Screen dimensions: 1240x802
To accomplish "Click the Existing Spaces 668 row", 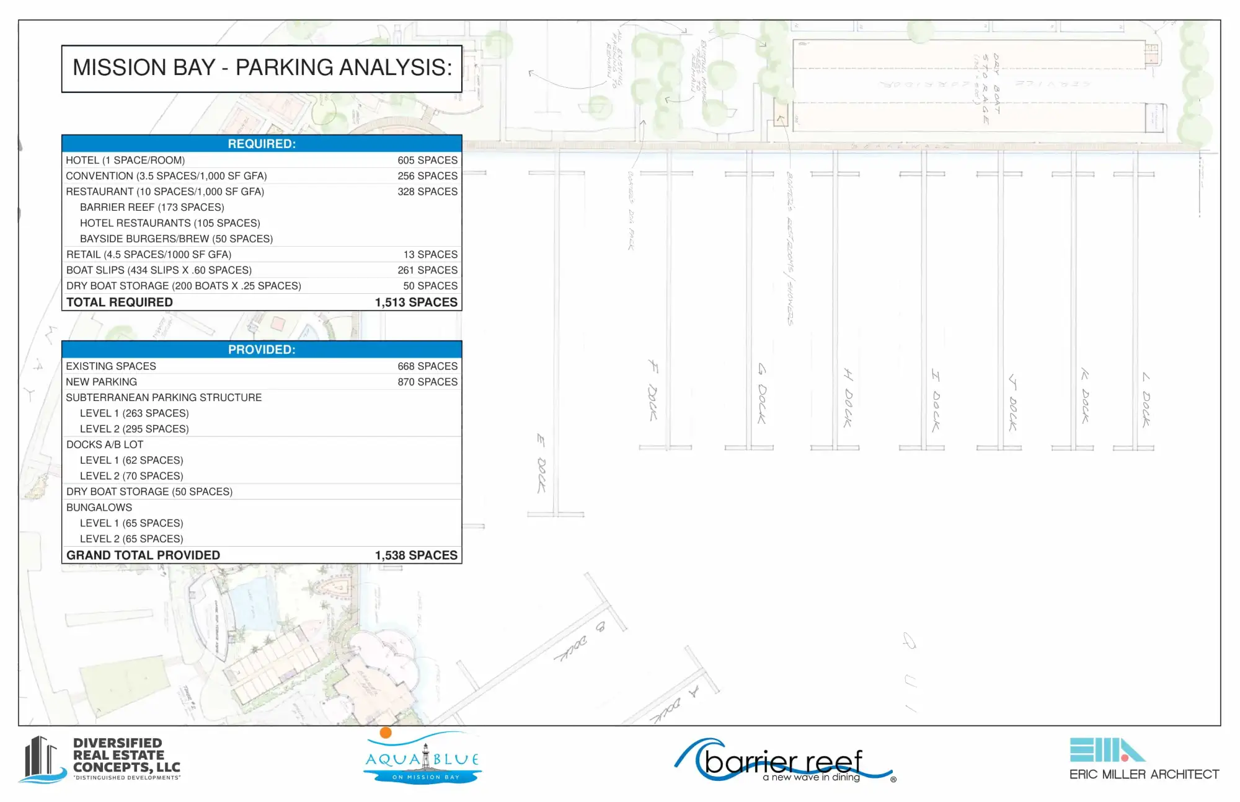I will click(x=262, y=366).
